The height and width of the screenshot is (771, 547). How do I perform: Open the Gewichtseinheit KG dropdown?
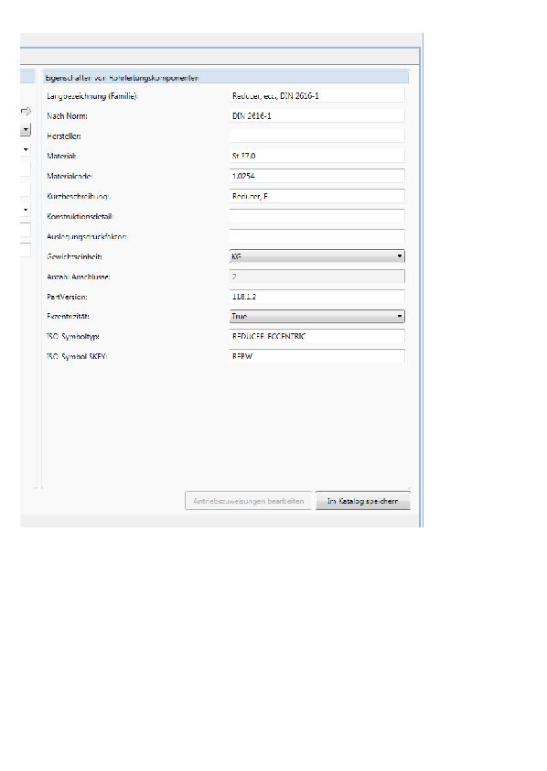[316, 256]
